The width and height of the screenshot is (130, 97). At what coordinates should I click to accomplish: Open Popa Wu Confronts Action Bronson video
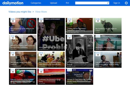[23, 77]
